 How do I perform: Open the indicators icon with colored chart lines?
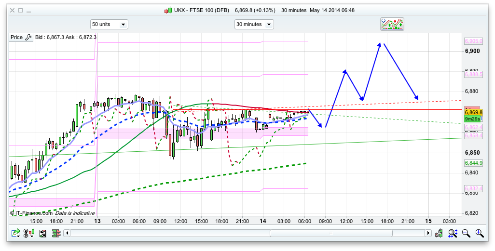coord(392,24)
